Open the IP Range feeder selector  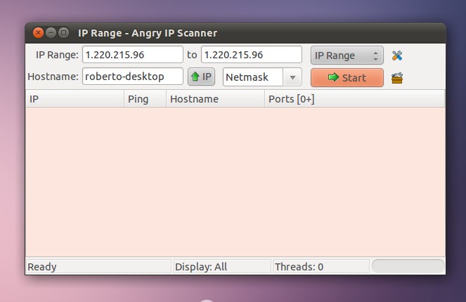[347, 55]
